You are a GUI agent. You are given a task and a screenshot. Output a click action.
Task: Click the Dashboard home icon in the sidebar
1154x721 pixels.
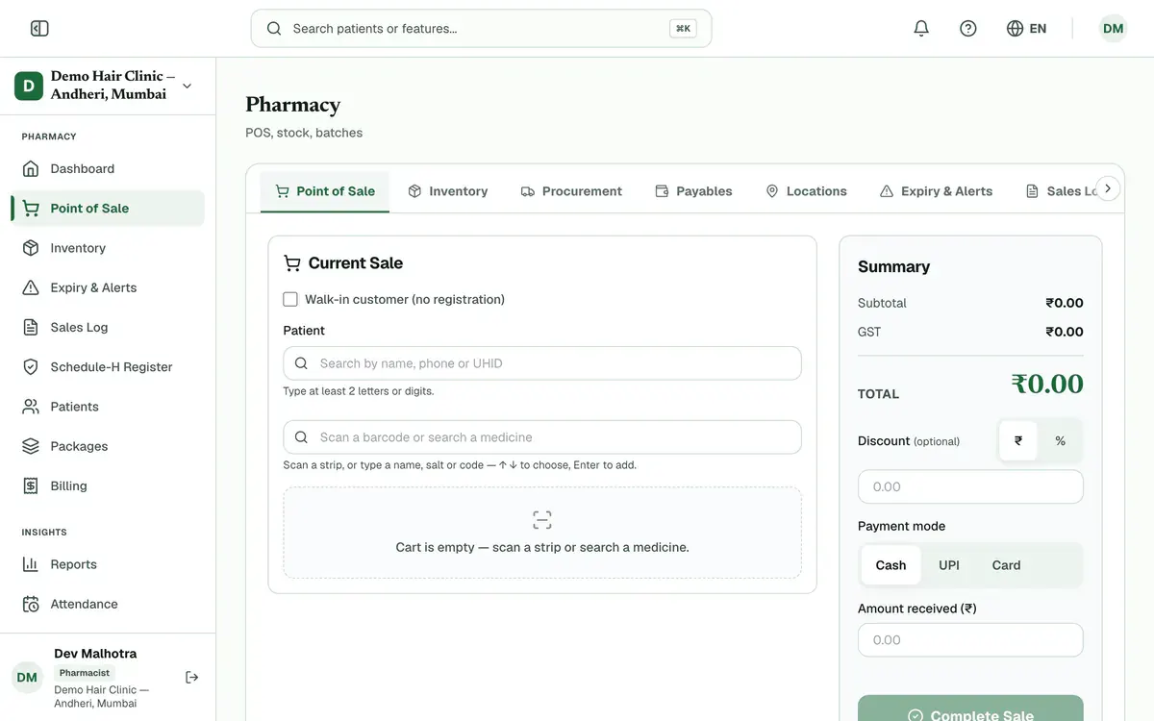coord(31,169)
